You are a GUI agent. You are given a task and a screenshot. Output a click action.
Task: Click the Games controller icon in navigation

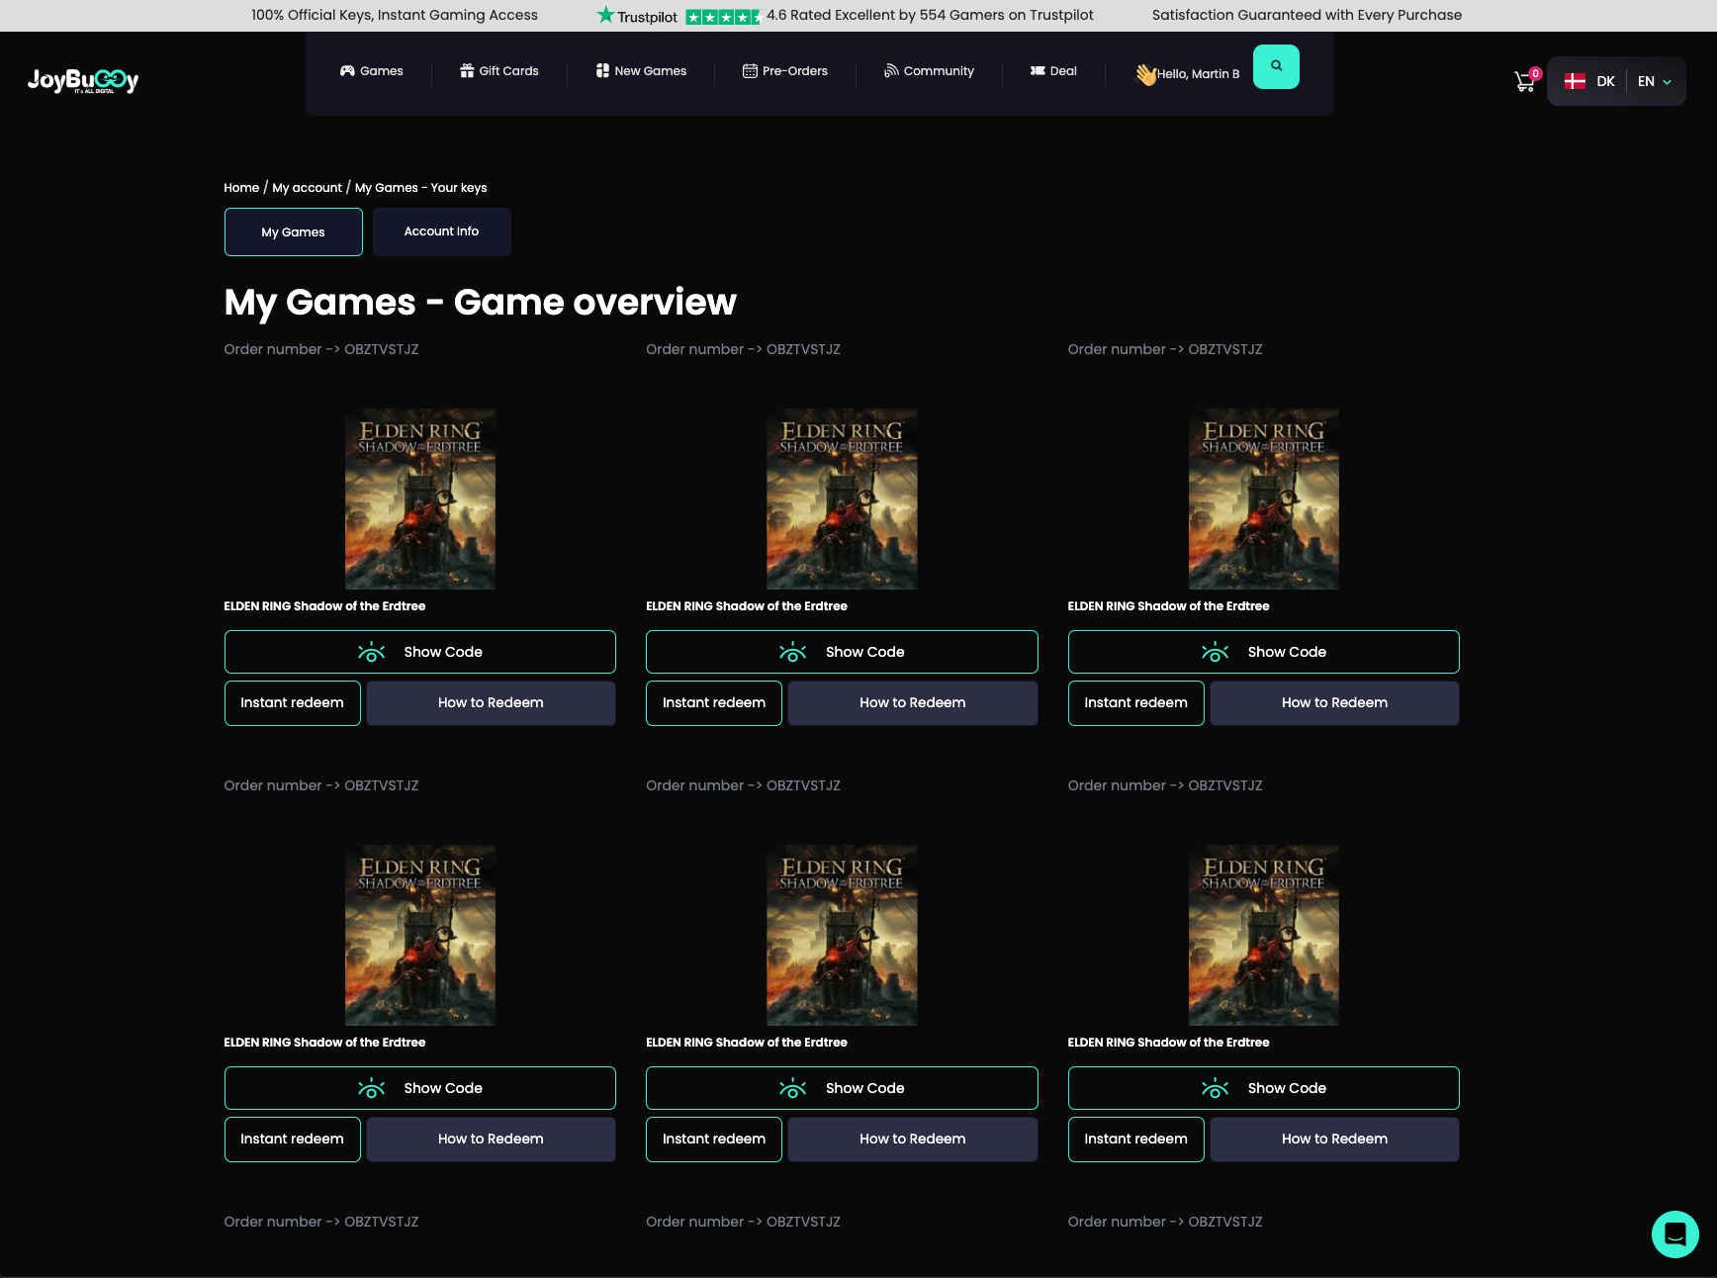pos(347,71)
